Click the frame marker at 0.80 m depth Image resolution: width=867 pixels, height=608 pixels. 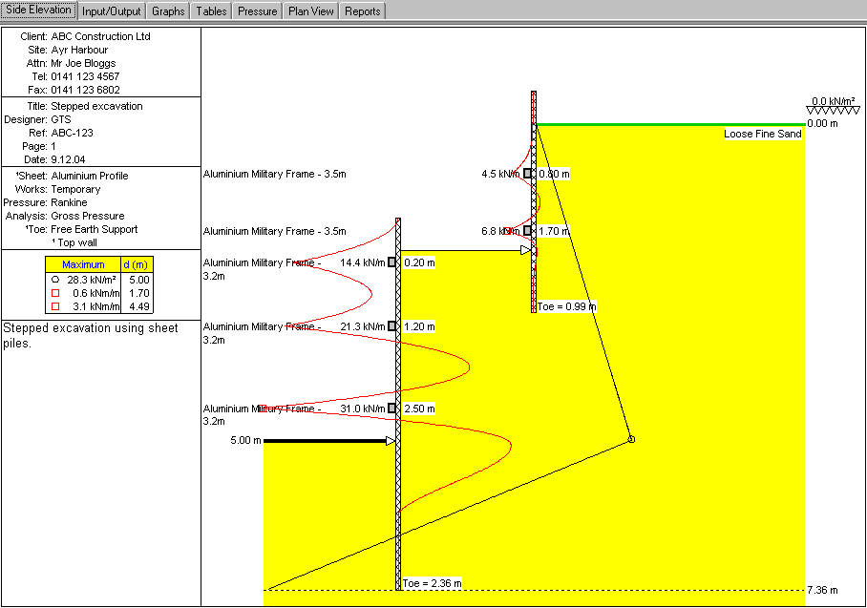528,174
